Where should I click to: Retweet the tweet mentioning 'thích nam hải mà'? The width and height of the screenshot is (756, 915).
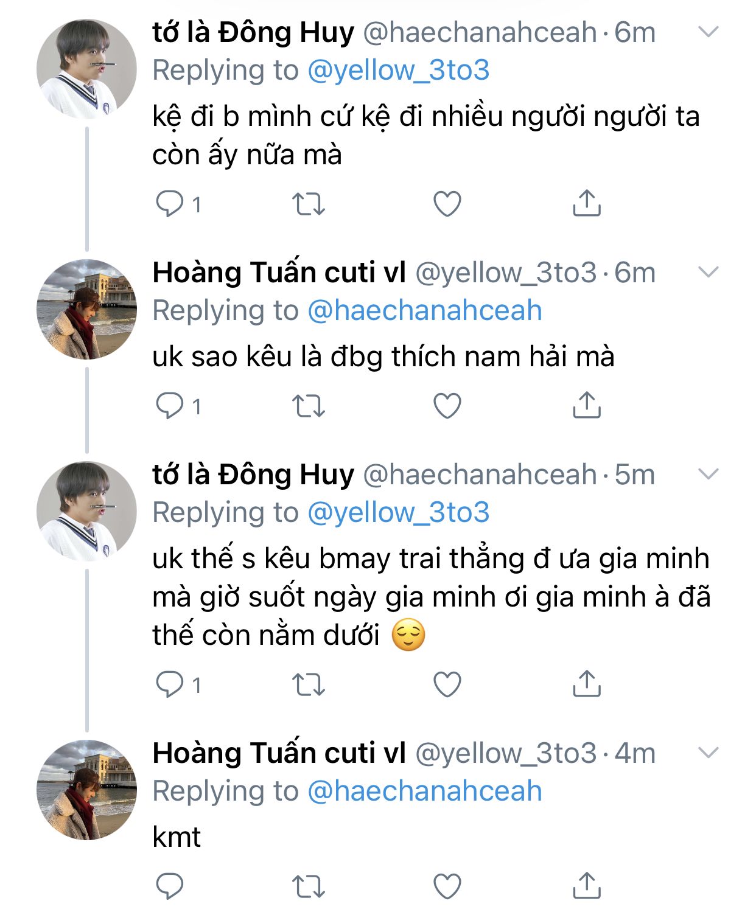pyautogui.click(x=309, y=406)
